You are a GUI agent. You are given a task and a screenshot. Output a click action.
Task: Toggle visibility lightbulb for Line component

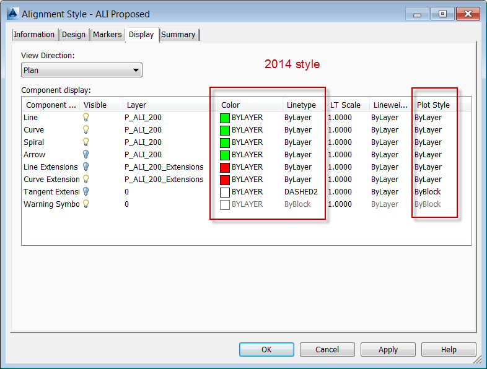point(86,117)
